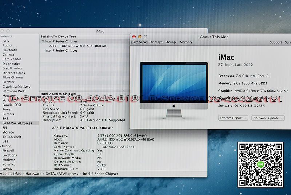The height and width of the screenshot is (195, 291).
Task: Select ATA in the hardware sidebar
Action: pos(5,41)
